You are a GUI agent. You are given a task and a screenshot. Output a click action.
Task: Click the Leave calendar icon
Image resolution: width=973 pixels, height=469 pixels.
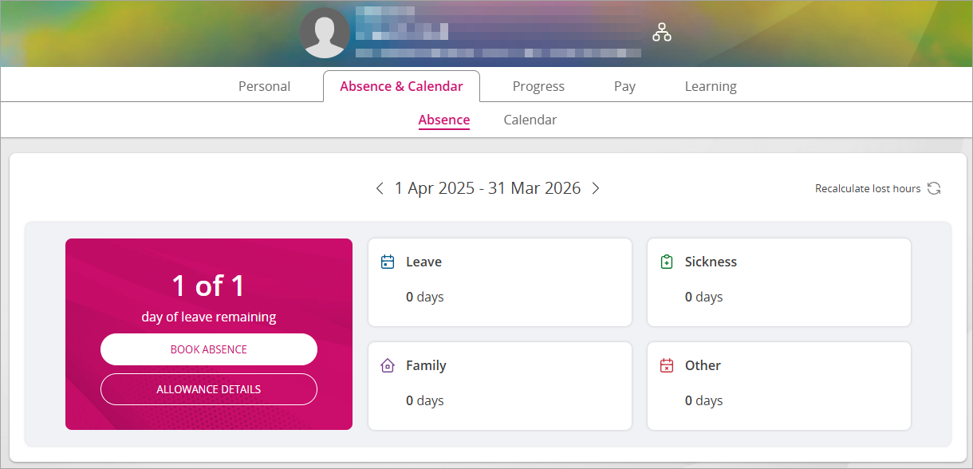[388, 262]
